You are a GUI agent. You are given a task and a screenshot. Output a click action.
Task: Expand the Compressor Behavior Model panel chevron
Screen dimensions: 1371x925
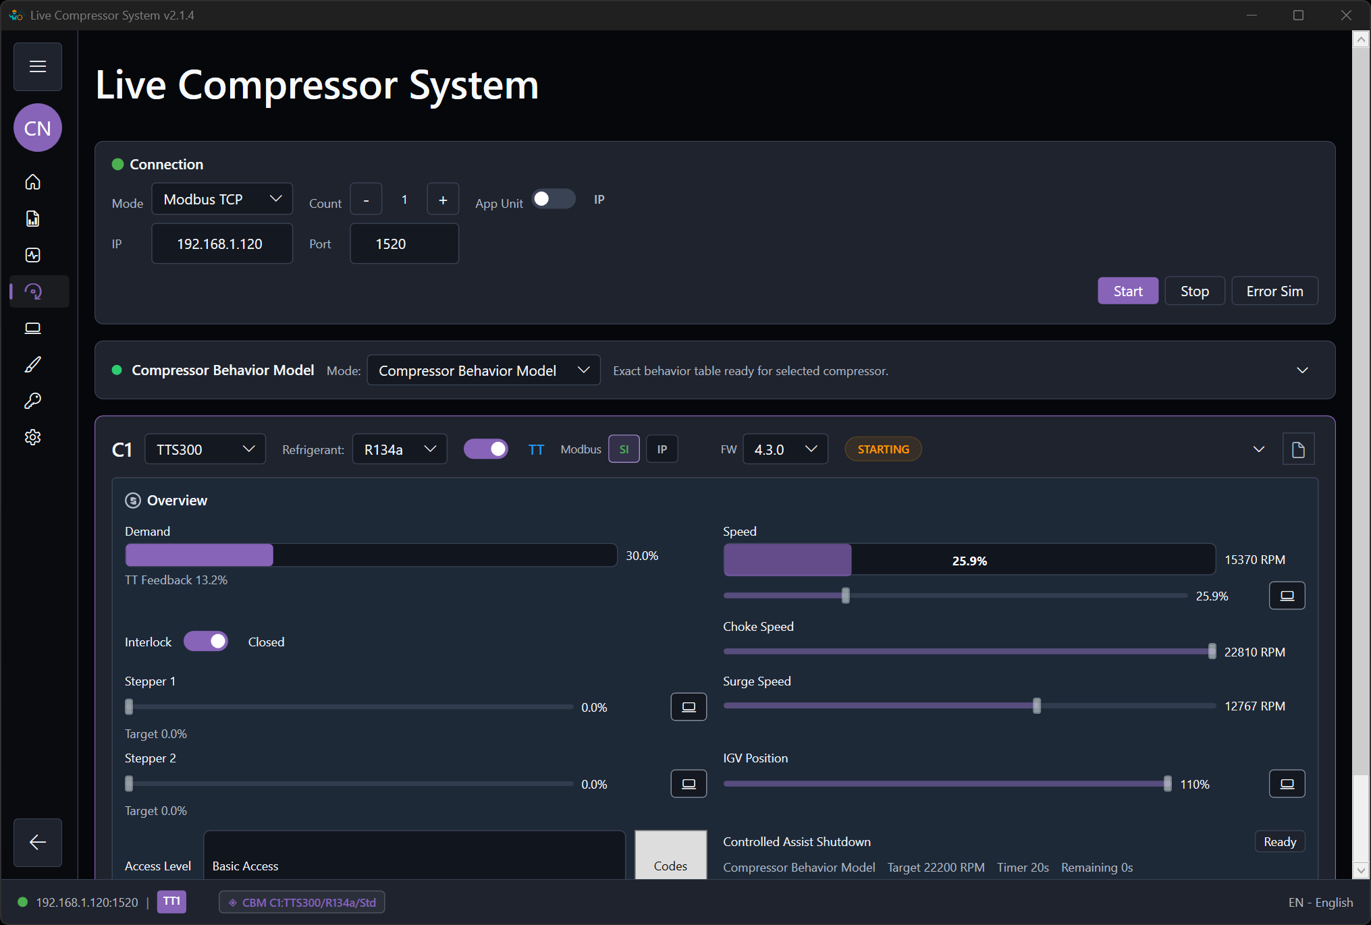[1302, 370]
